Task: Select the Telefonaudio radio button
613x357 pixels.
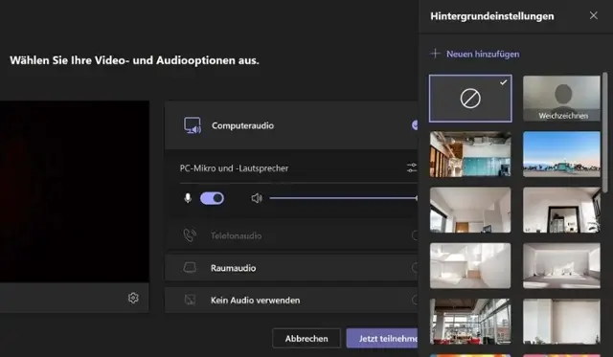Action: [x=415, y=235]
